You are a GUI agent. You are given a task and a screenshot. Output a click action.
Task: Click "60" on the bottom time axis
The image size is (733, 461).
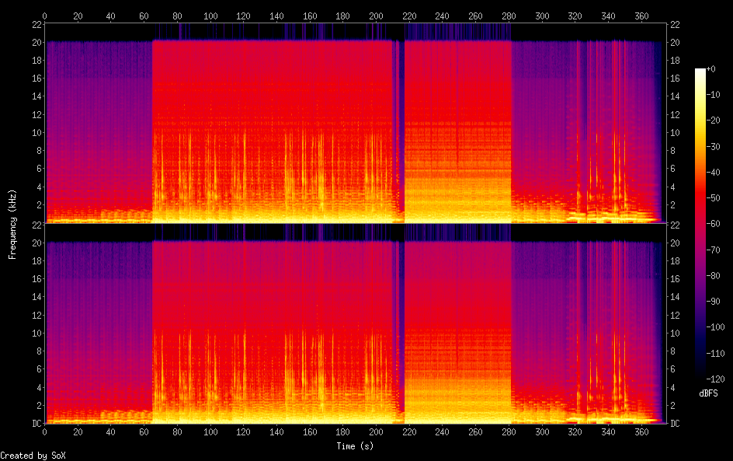(x=144, y=432)
